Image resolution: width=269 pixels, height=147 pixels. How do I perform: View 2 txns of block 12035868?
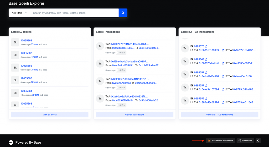(35, 44)
